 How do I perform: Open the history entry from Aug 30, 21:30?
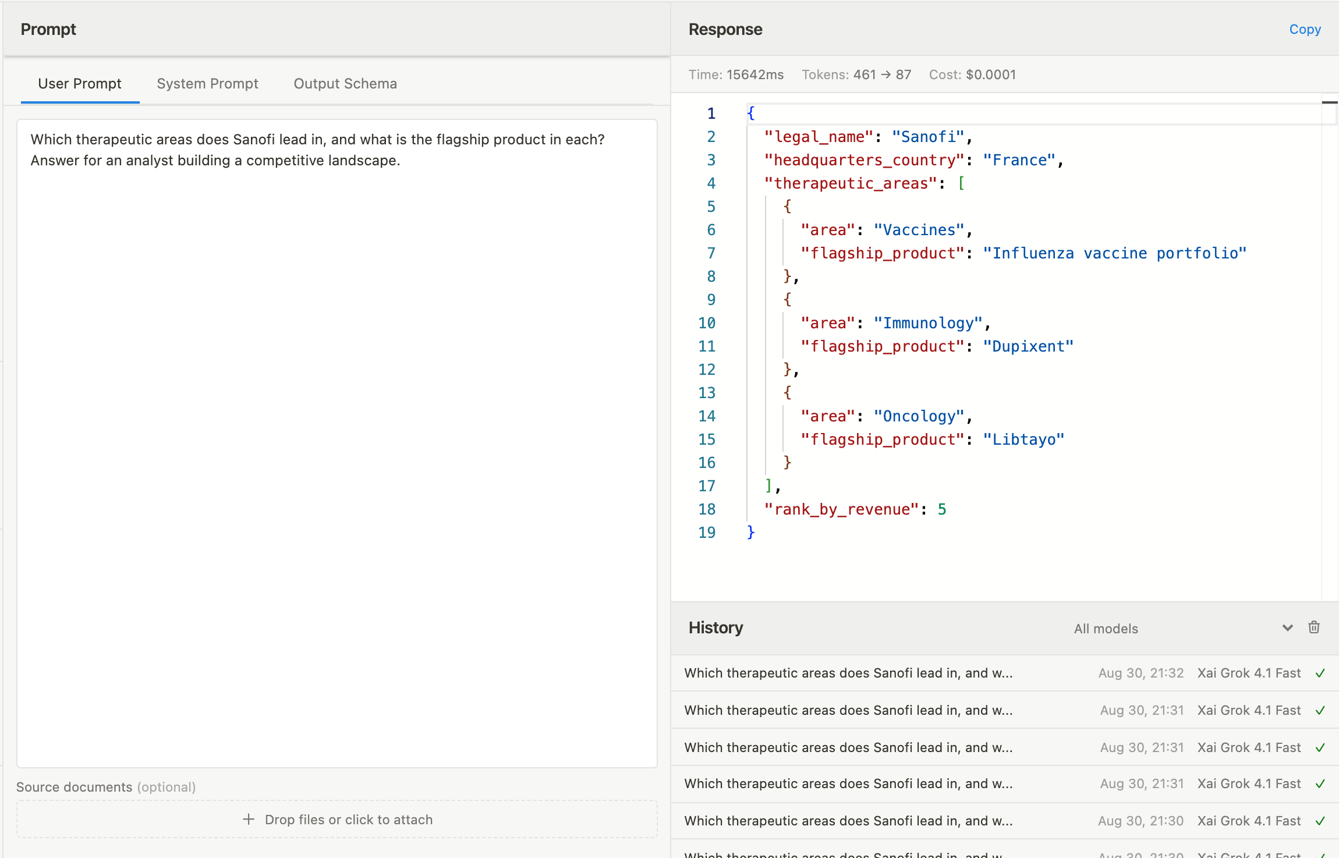[x=1005, y=821]
